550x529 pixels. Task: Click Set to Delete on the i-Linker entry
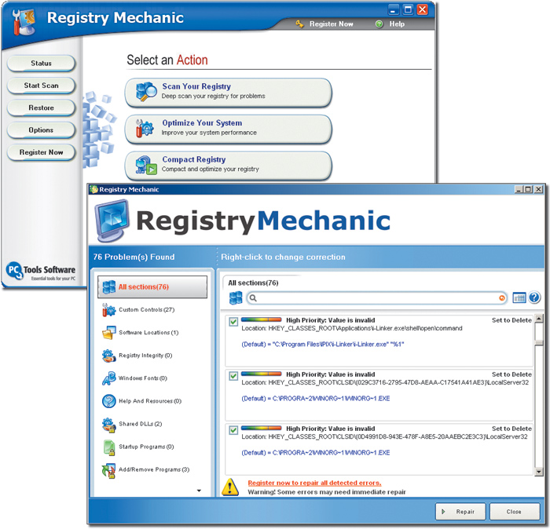[x=511, y=320]
